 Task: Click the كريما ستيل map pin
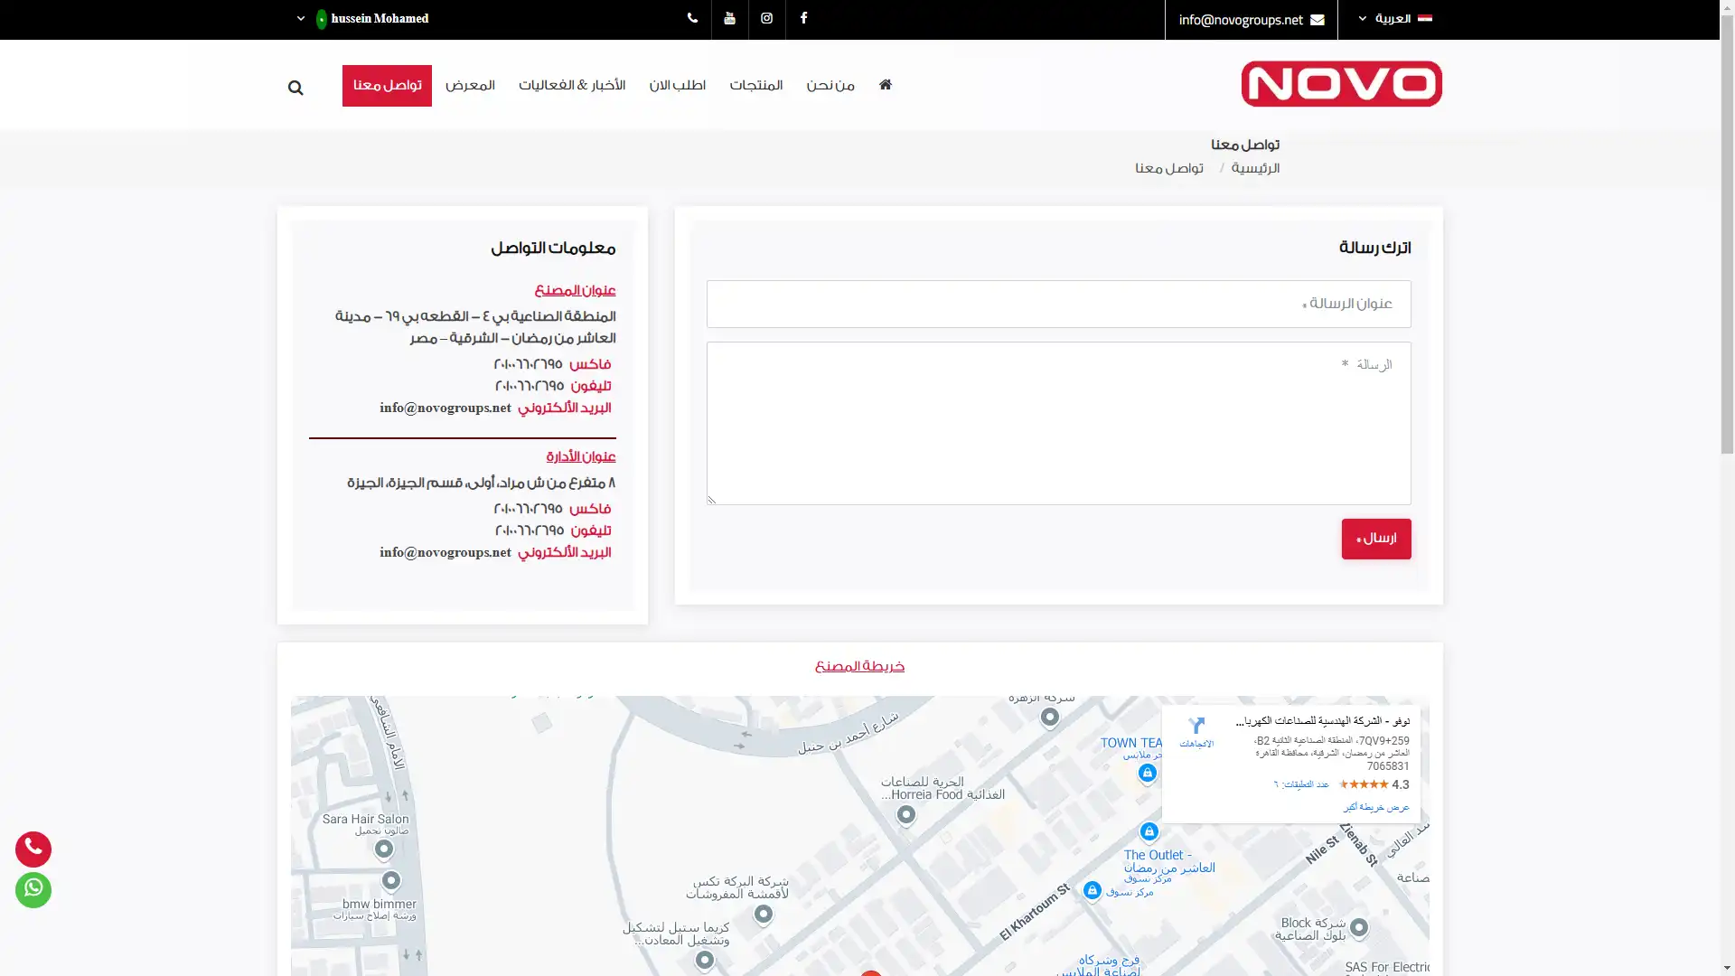pos(705,961)
